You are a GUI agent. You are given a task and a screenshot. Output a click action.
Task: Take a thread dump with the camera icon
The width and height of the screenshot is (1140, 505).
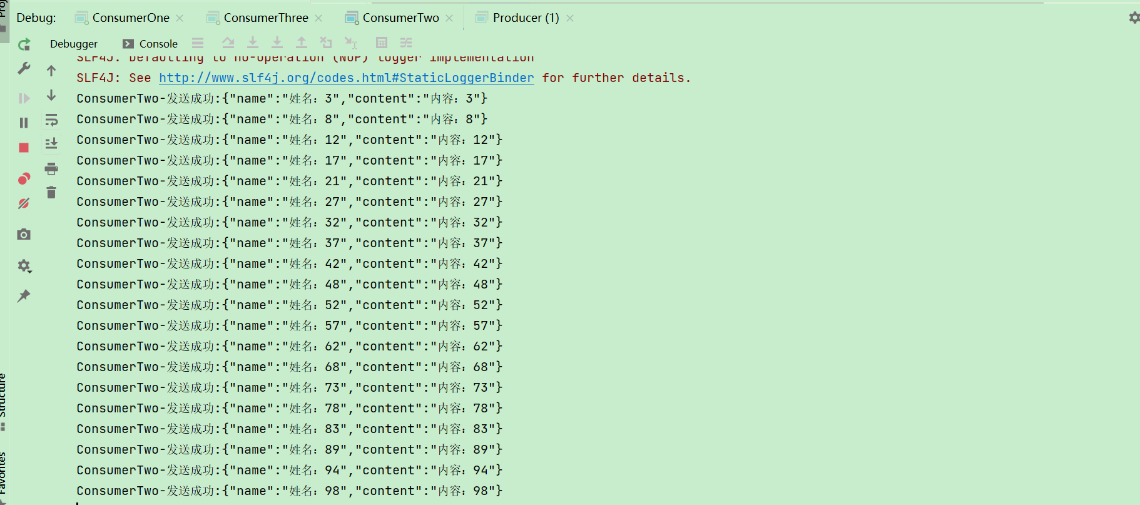point(24,235)
